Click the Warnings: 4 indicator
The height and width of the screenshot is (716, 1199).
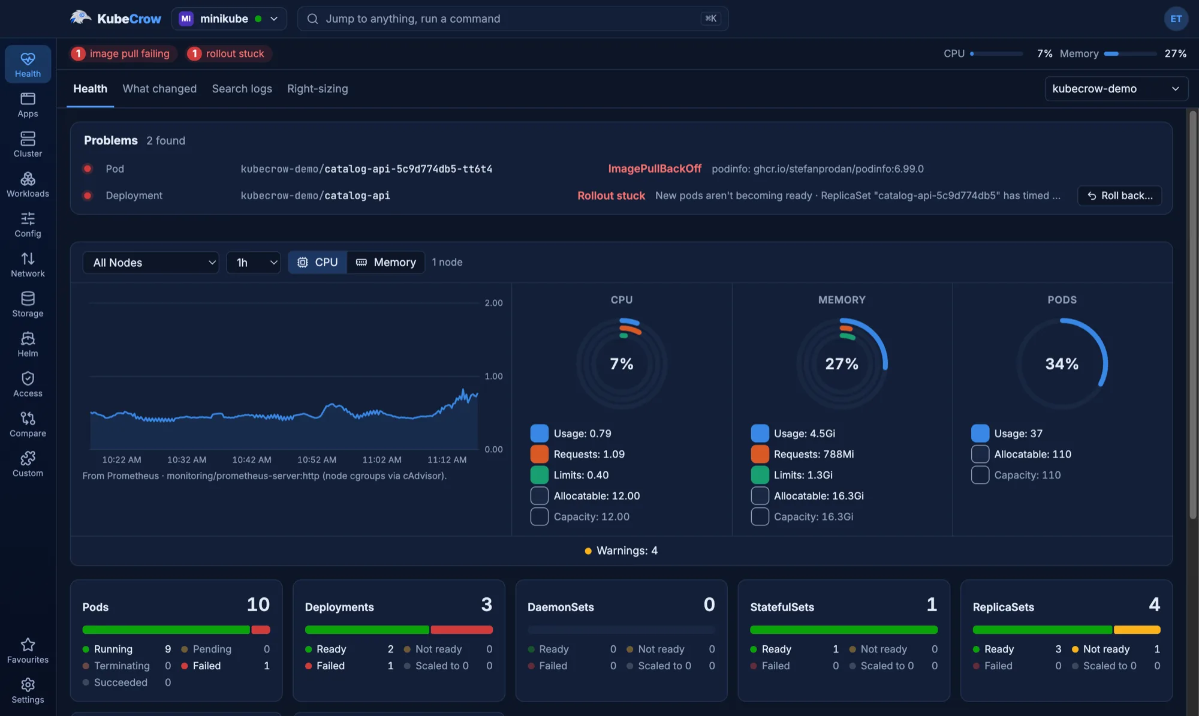click(621, 550)
